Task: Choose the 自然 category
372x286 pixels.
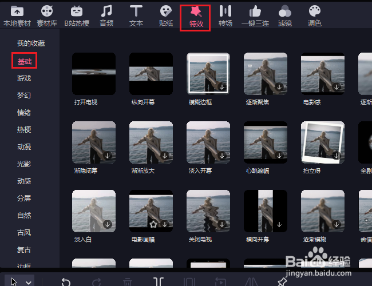Action: click(x=24, y=215)
